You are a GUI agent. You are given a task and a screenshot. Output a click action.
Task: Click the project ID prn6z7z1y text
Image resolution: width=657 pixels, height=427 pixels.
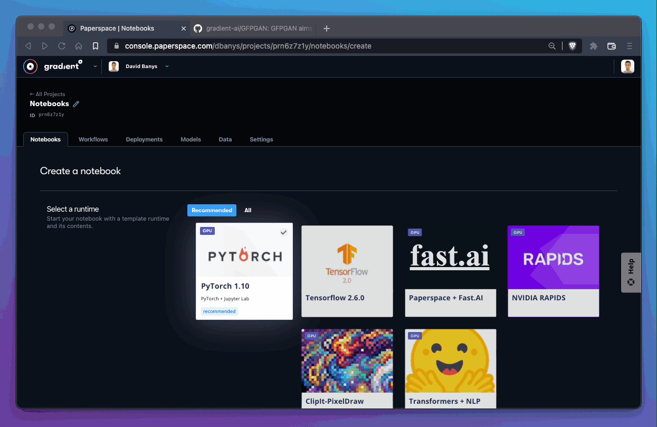click(x=51, y=115)
